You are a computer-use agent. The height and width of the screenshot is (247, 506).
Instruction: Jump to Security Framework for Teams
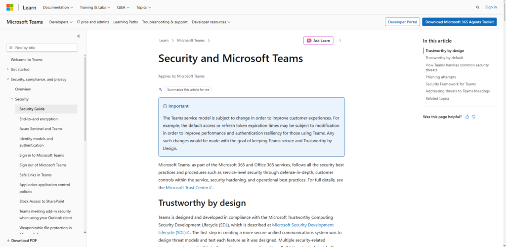(x=451, y=84)
